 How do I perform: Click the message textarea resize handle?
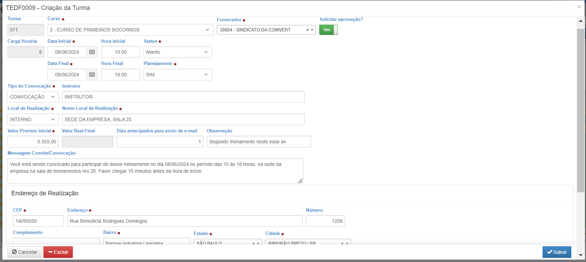coord(300,181)
